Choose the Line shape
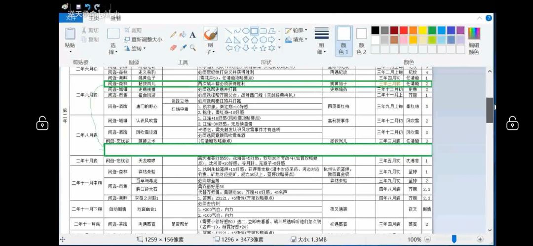533x246 pixels. [x=228, y=31]
